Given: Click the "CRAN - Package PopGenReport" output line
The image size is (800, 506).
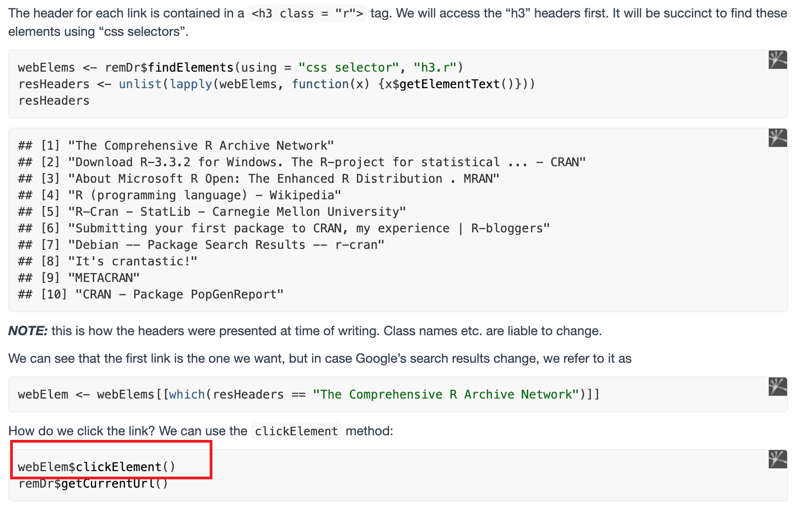Looking at the screenshot, I should 151,294.
